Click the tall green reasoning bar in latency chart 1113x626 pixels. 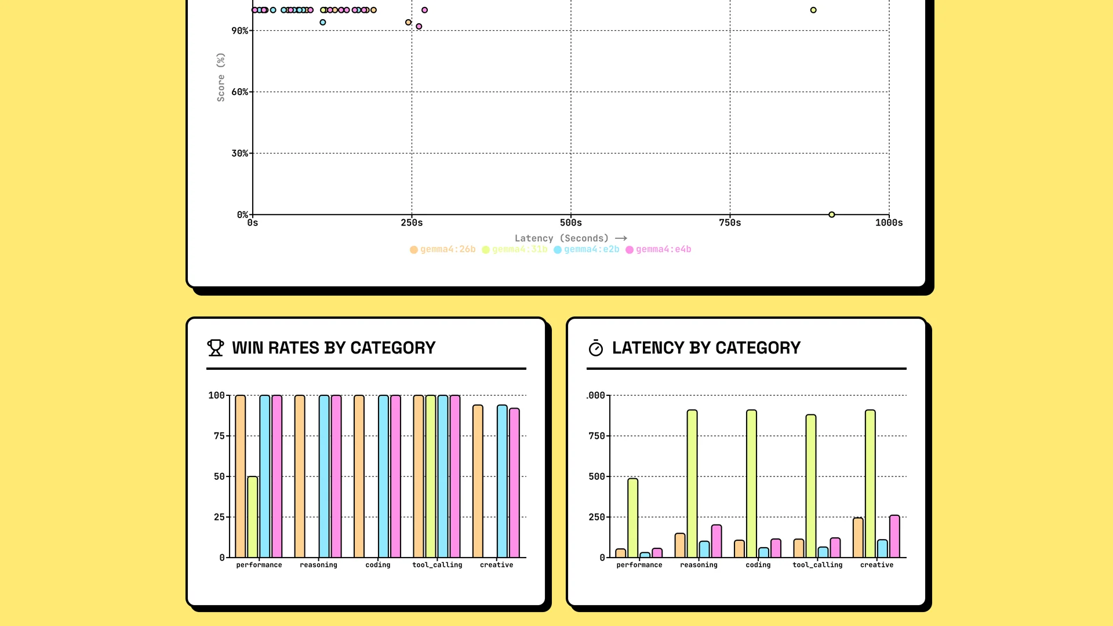click(692, 484)
